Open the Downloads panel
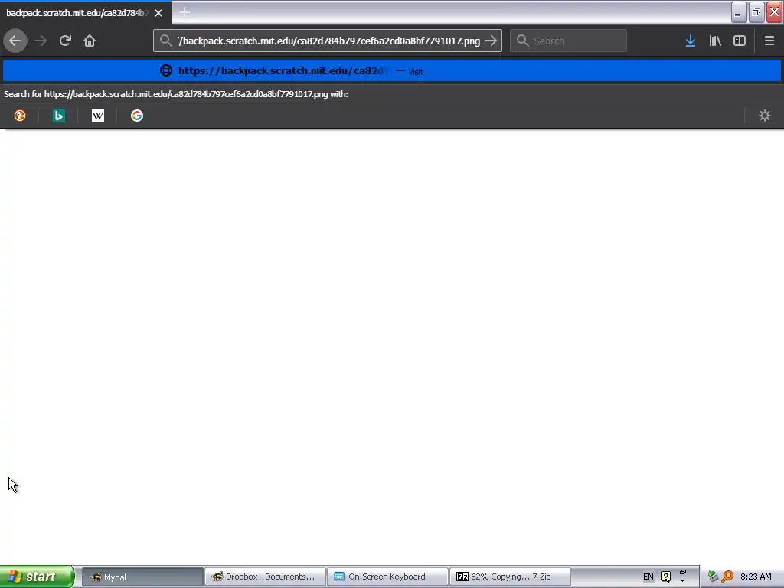 click(x=691, y=41)
